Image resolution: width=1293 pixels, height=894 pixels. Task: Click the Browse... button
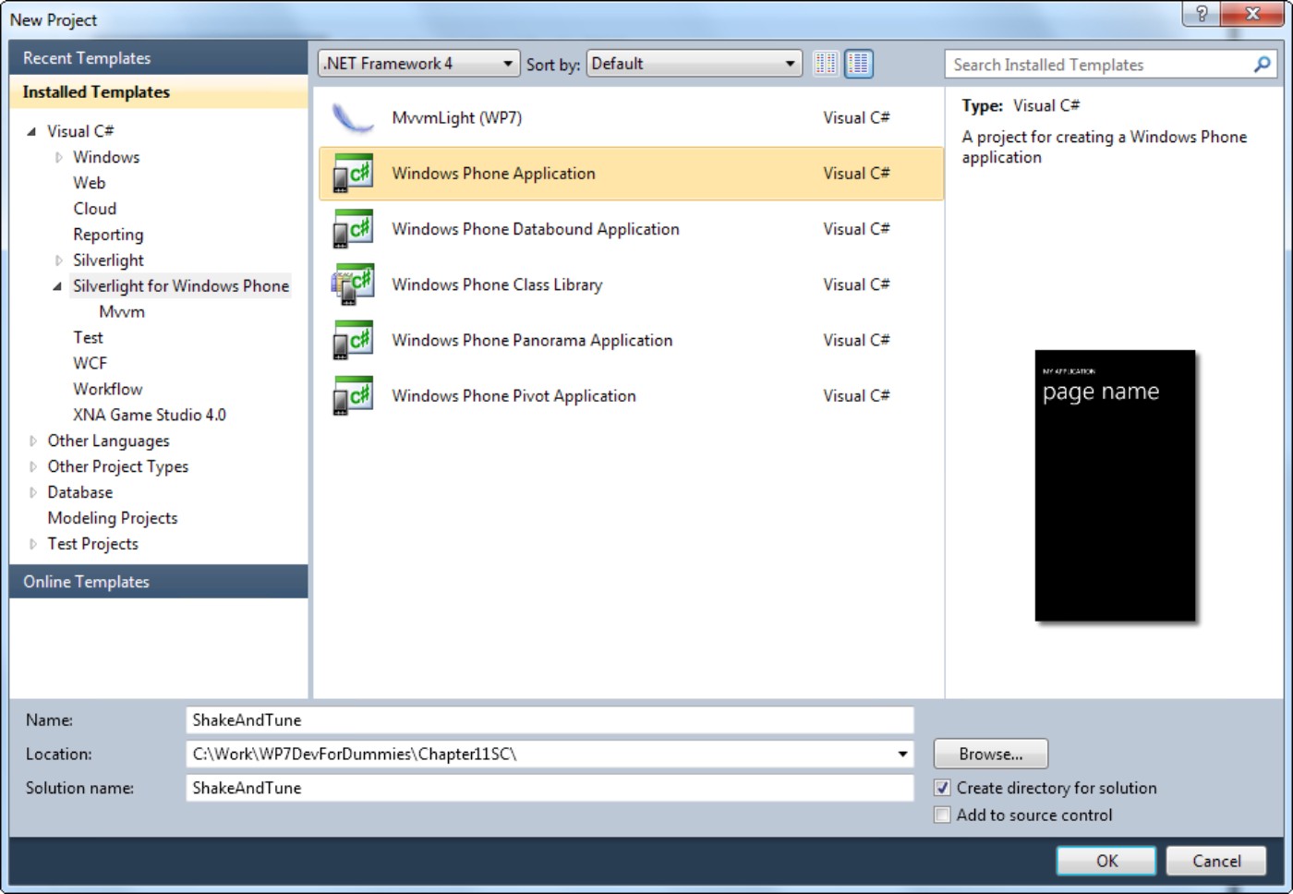tap(990, 754)
